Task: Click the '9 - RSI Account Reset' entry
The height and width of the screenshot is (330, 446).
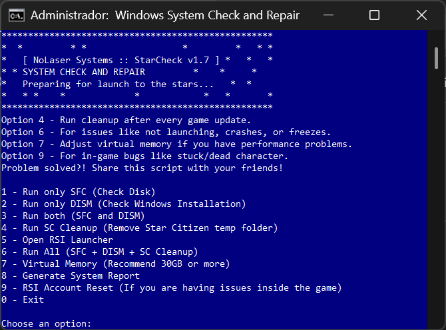Action: click(172, 288)
